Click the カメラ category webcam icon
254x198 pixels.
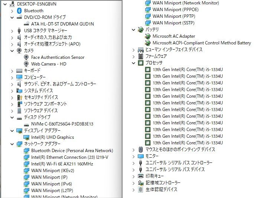click(19, 51)
